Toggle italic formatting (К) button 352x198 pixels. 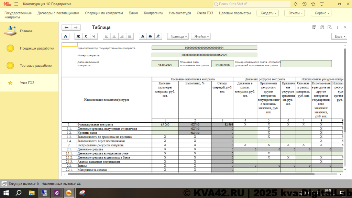(86, 36)
